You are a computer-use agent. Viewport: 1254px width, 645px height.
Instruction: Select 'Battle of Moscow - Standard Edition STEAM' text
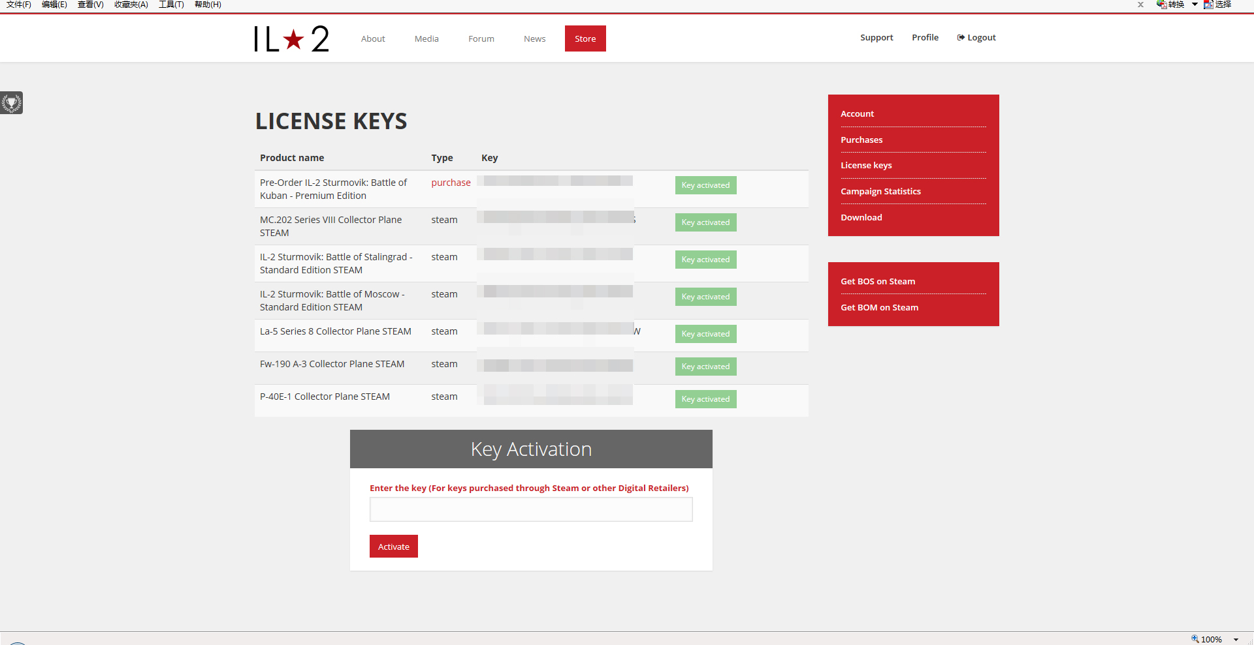point(332,301)
